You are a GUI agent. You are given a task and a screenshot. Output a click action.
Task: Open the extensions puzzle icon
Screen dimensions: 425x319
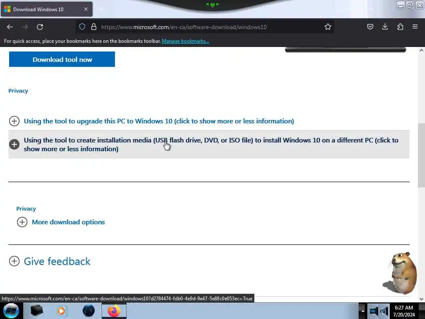click(x=400, y=27)
